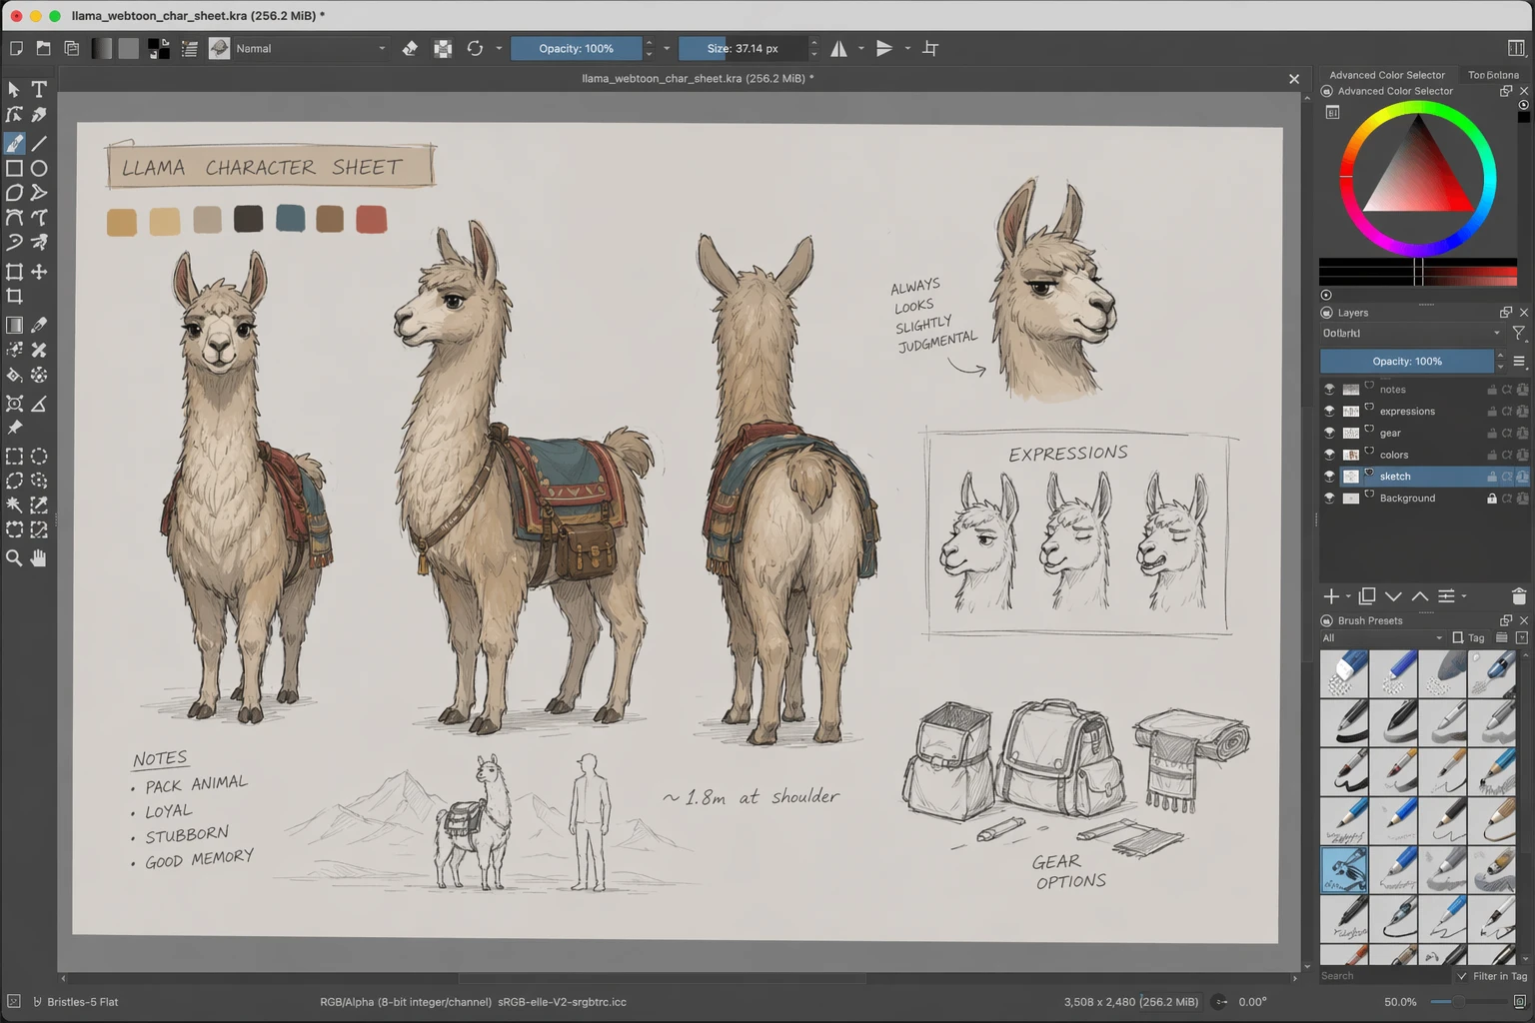Toggle visibility of the gear layer
Viewport: 1535px width, 1023px height.
click(x=1329, y=433)
